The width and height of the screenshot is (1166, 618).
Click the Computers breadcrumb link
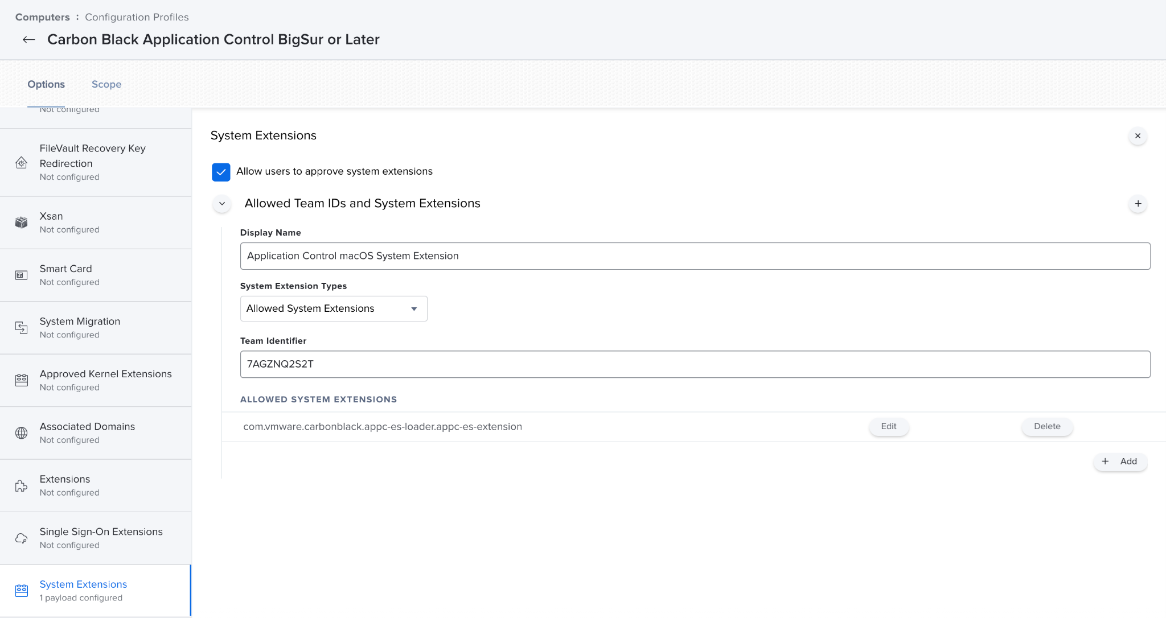click(43, 17)
